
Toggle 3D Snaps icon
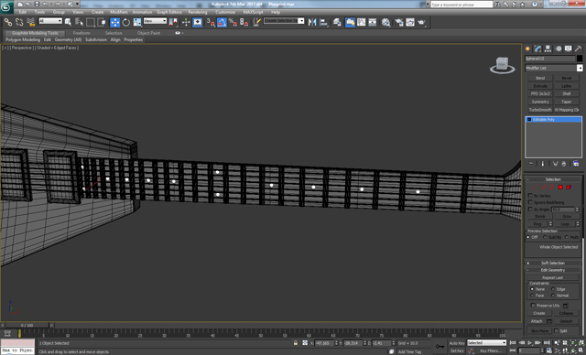(211, 22)
